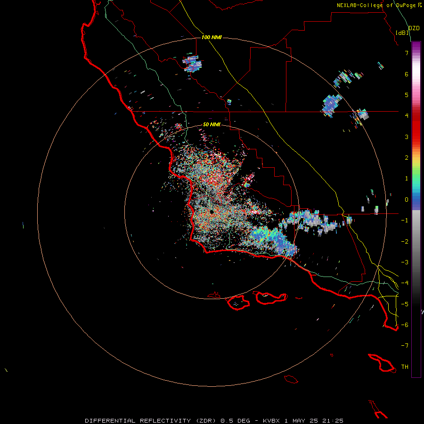This screenshot has height=424, width=424.
Task: Select the "DZD" product label above the scale
Action: 414,28
